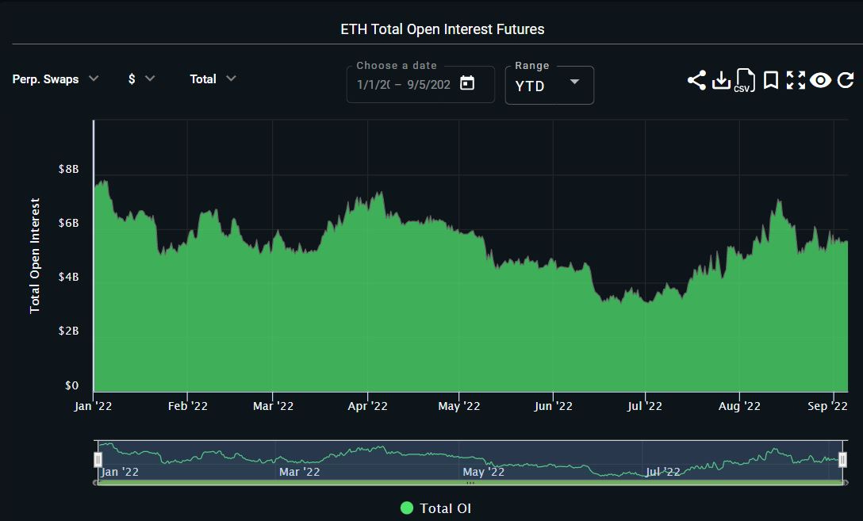This screenshot has width=863, height=521.
Task: Click the green navigator scrollbar
Action: (x=470, y=482)
